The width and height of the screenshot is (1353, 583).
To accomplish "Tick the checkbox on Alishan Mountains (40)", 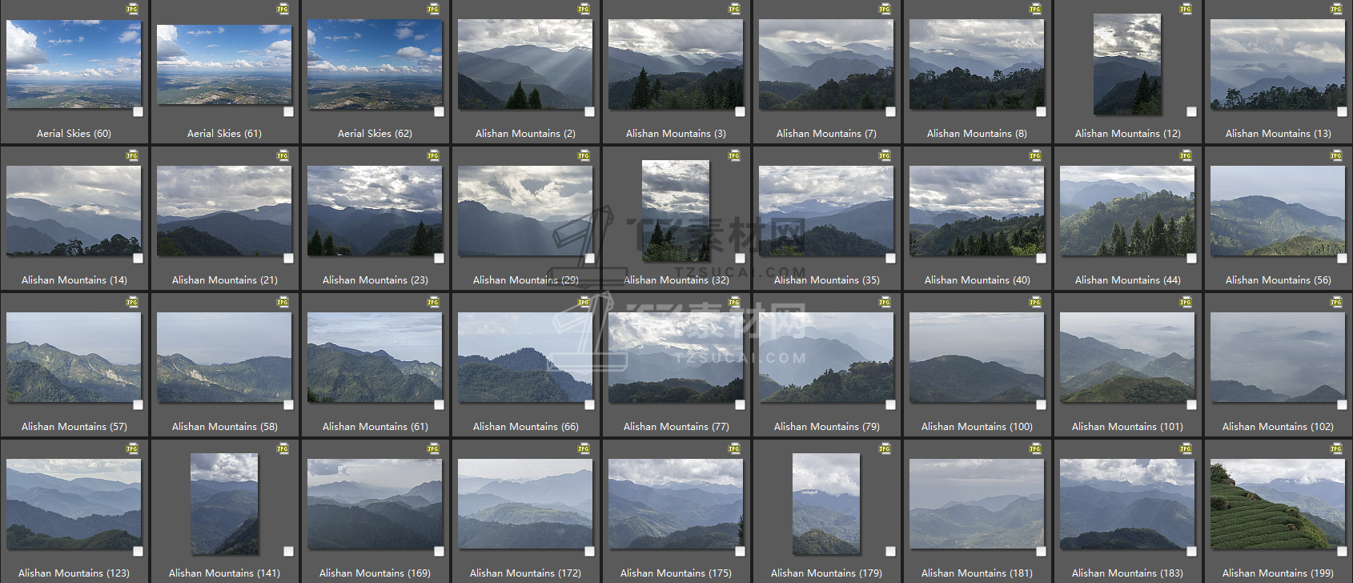I will 1041,259.
